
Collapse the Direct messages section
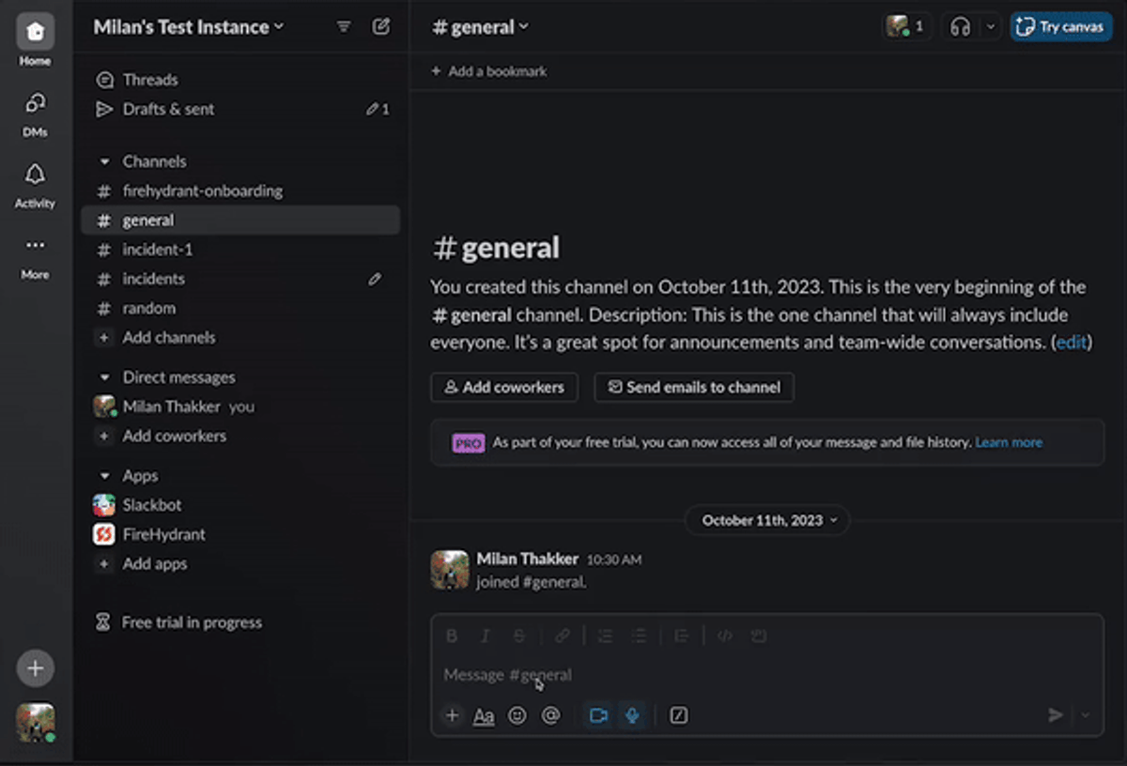104,377
